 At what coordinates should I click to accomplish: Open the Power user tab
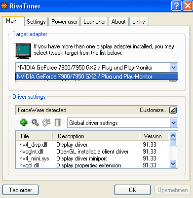coord(64,22)
